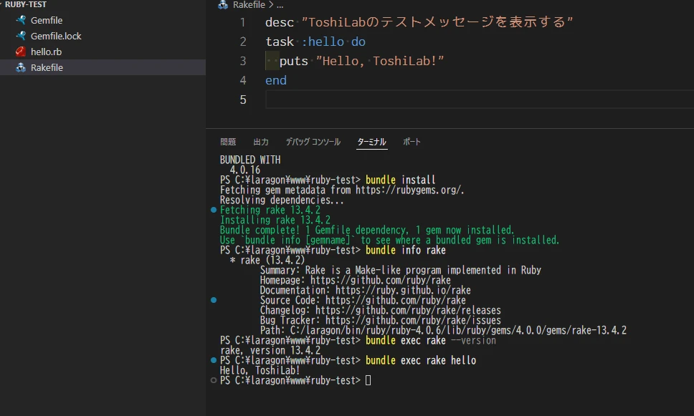Click the "Bundle complete!" green output line

(x=367, y=231)
